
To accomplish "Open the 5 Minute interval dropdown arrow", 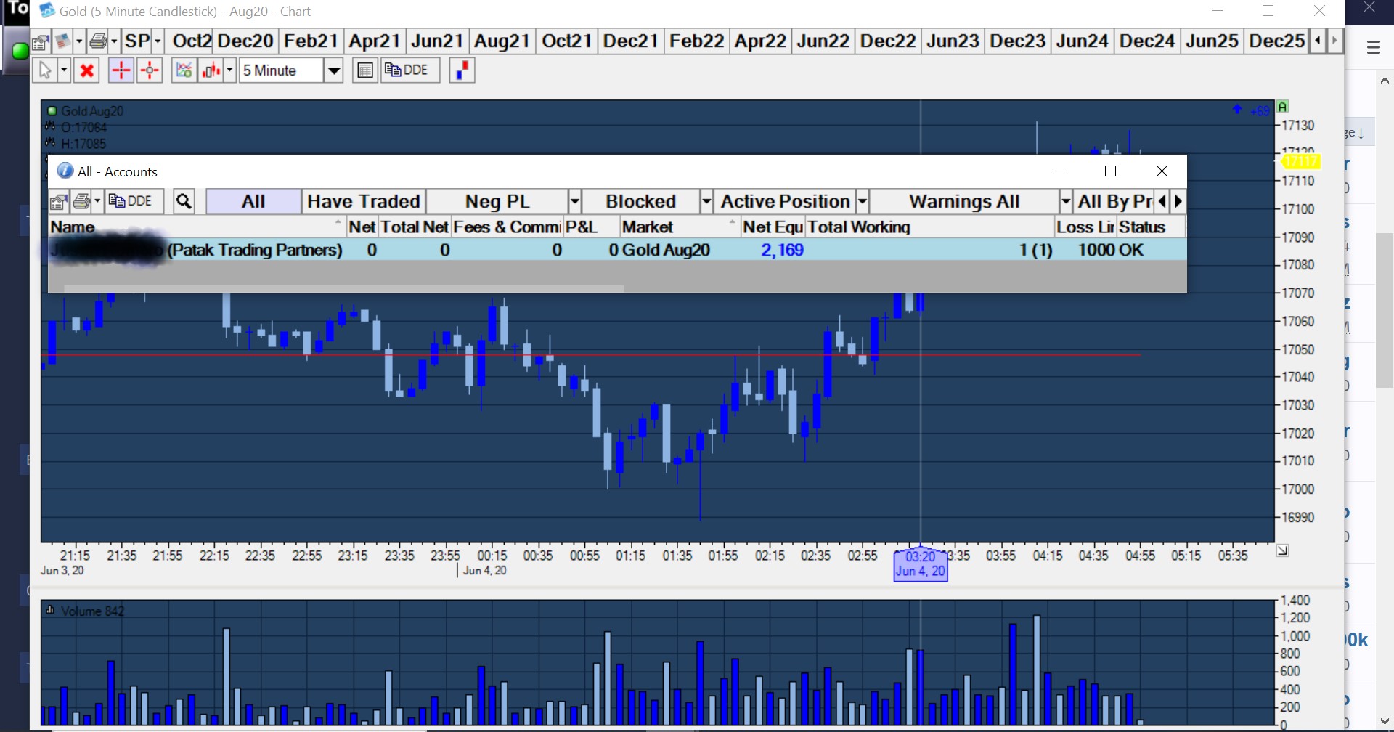I will [x=333, y=70].
